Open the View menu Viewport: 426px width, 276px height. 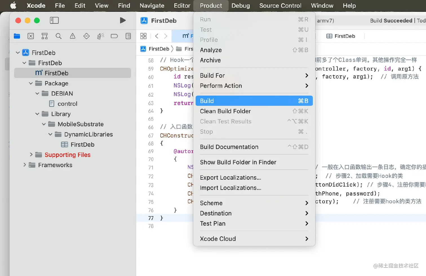click(101, 6)
